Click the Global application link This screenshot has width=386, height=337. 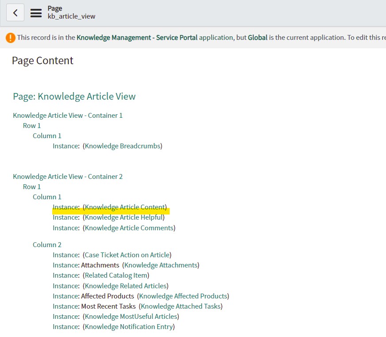coord(257,38)
